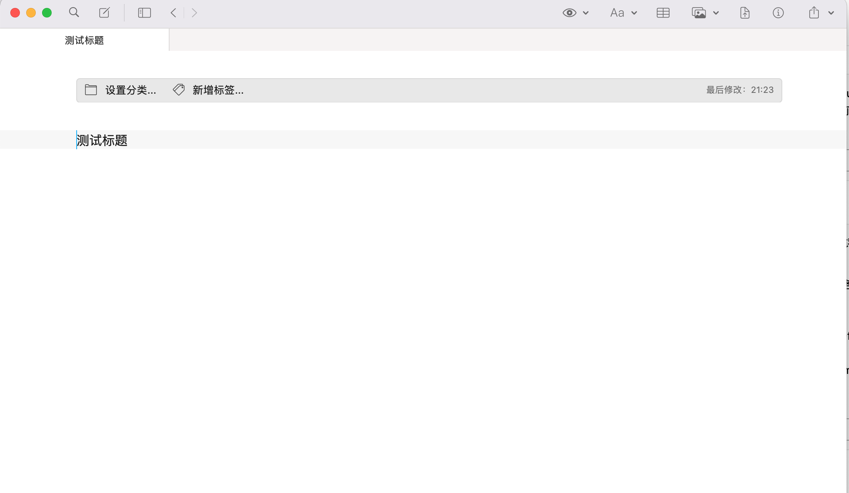Toggle preview mode eye icon
The width and height of the screenshot is (849, 493).
tap(569, 13)
